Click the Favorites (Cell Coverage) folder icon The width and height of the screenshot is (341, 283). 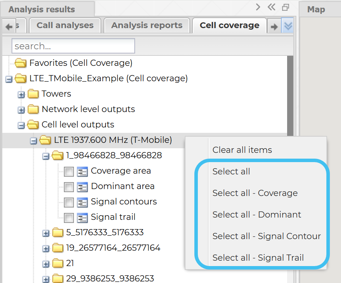coord(20,63)
